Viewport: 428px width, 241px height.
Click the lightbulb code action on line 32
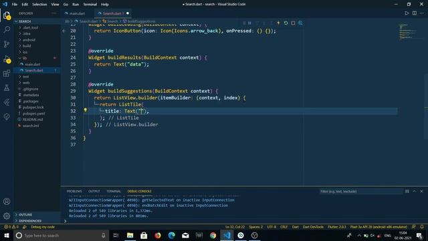(x=85, y=110)
